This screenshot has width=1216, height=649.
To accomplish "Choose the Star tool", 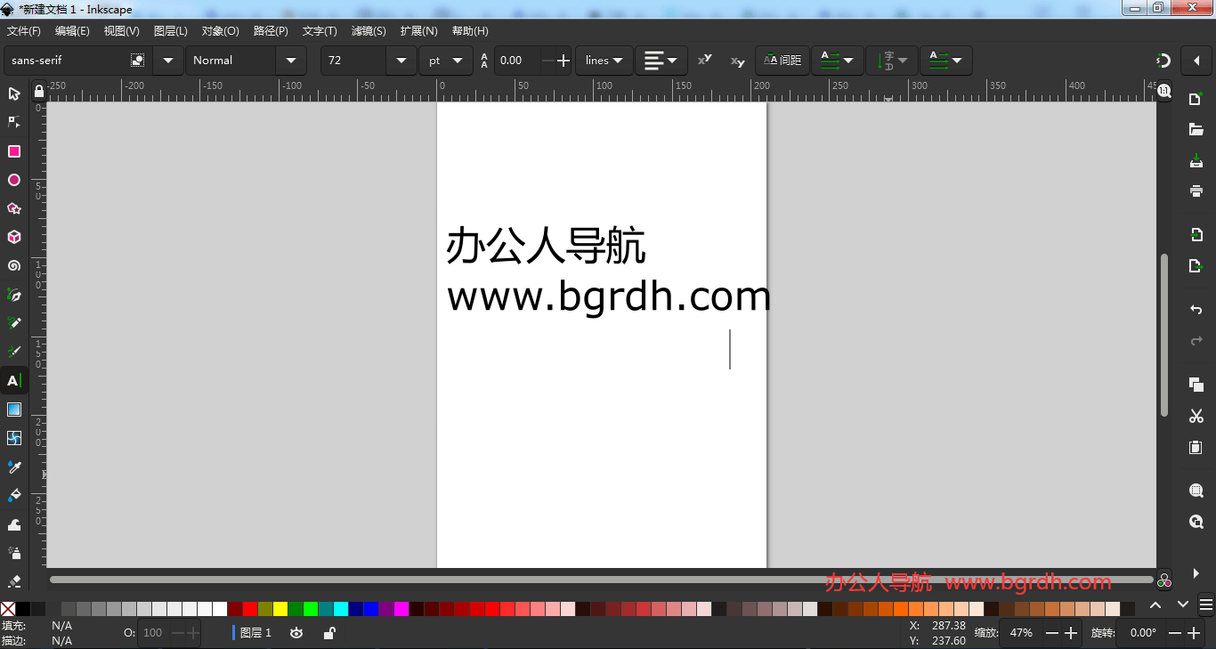I will coord(14,208).
